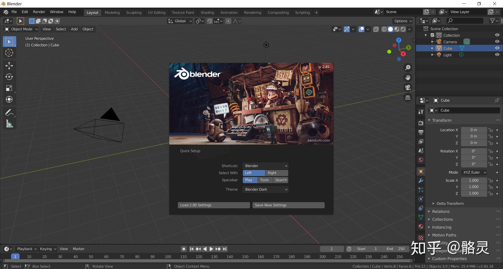
Task: Open the View Layer properties tab
Action: point(421,141)
